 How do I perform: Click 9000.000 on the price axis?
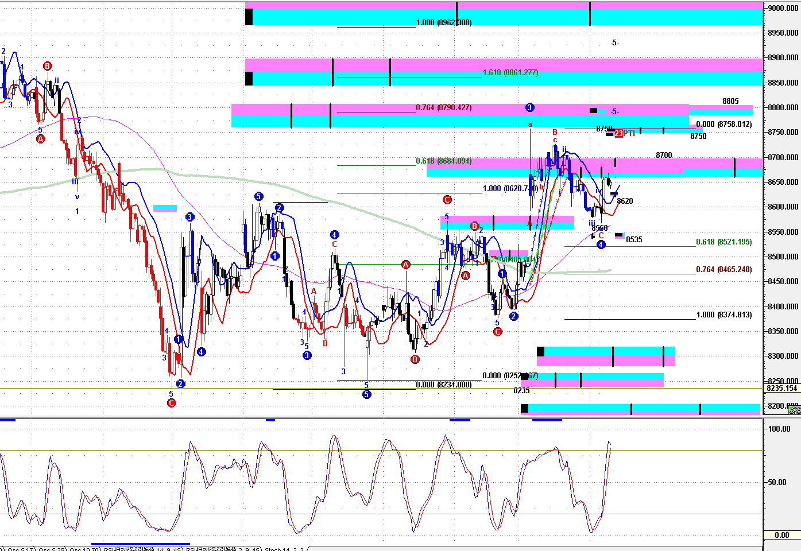tap(783, 8)
